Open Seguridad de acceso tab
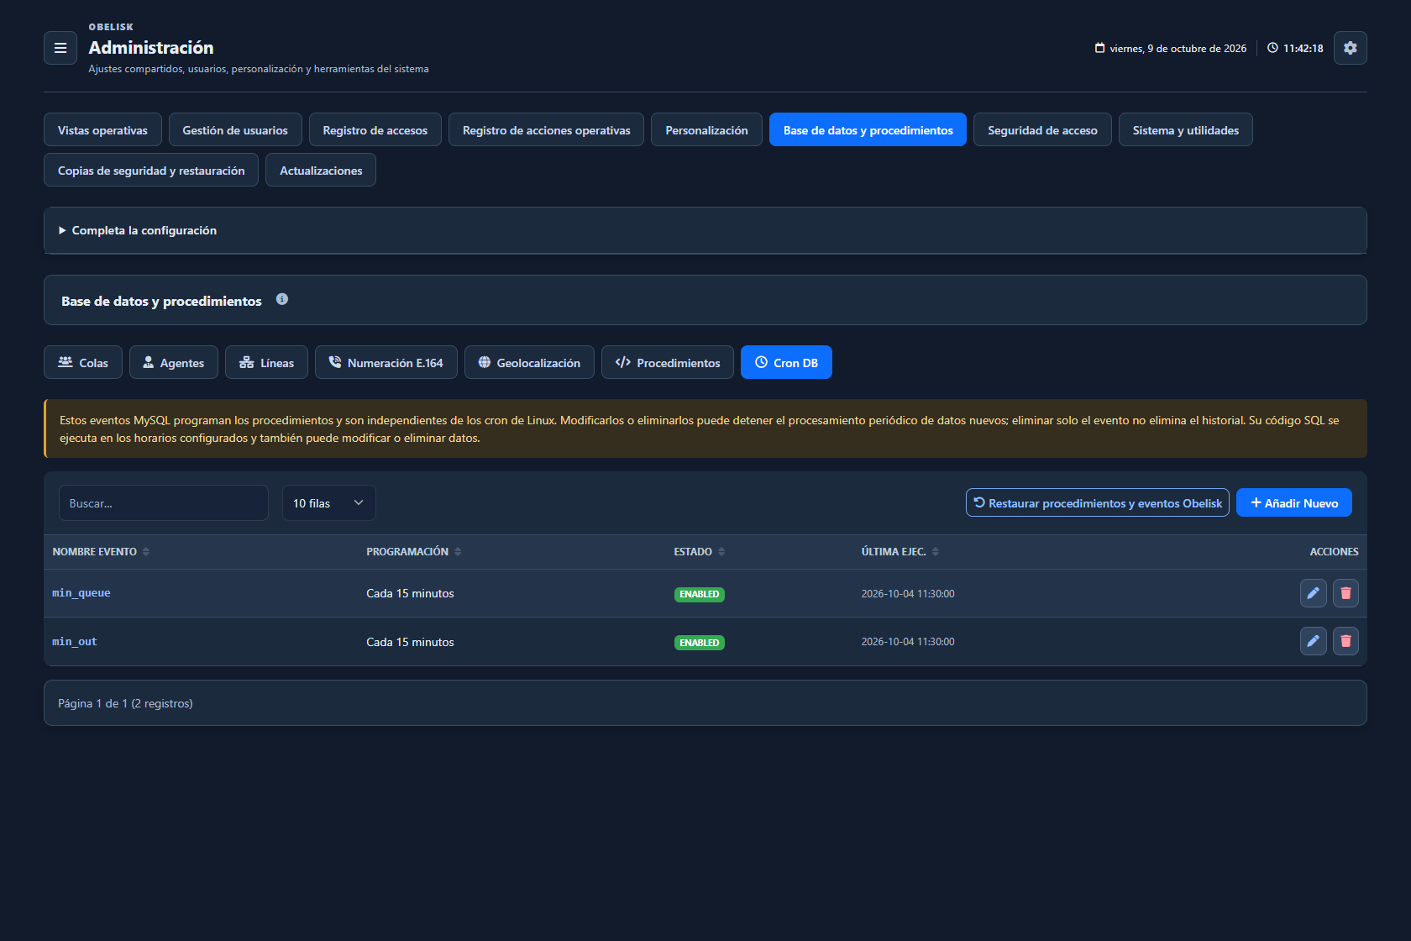This screenshot has width=1411, height=941. pos(1042,130)
